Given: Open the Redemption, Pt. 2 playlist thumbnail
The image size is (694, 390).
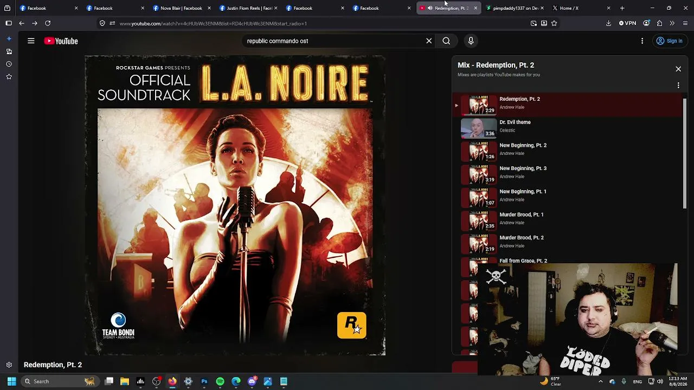Looking at the screenshot, I should [x=479, y=105].
